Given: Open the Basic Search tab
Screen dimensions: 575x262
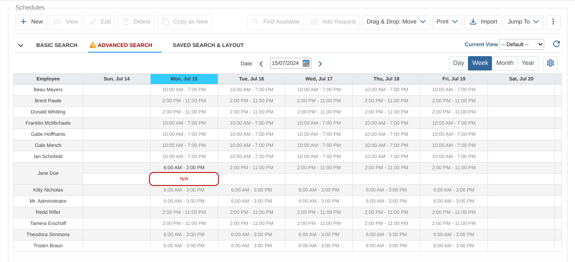Looking at the screenshot, I should 57,45.
